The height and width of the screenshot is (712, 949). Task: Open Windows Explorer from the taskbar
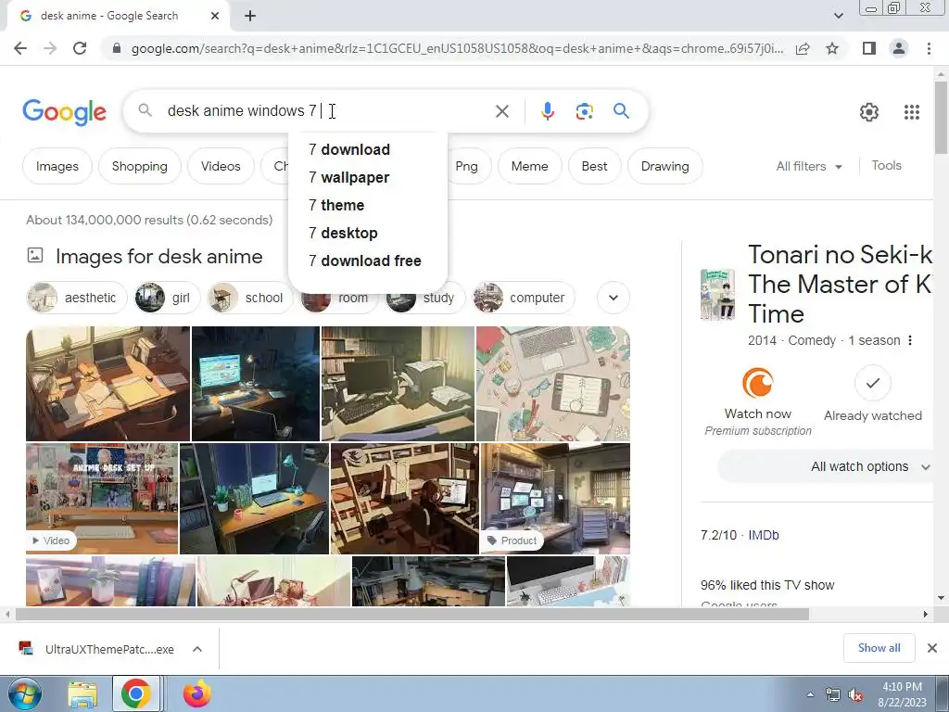click(x=82, y=694)
